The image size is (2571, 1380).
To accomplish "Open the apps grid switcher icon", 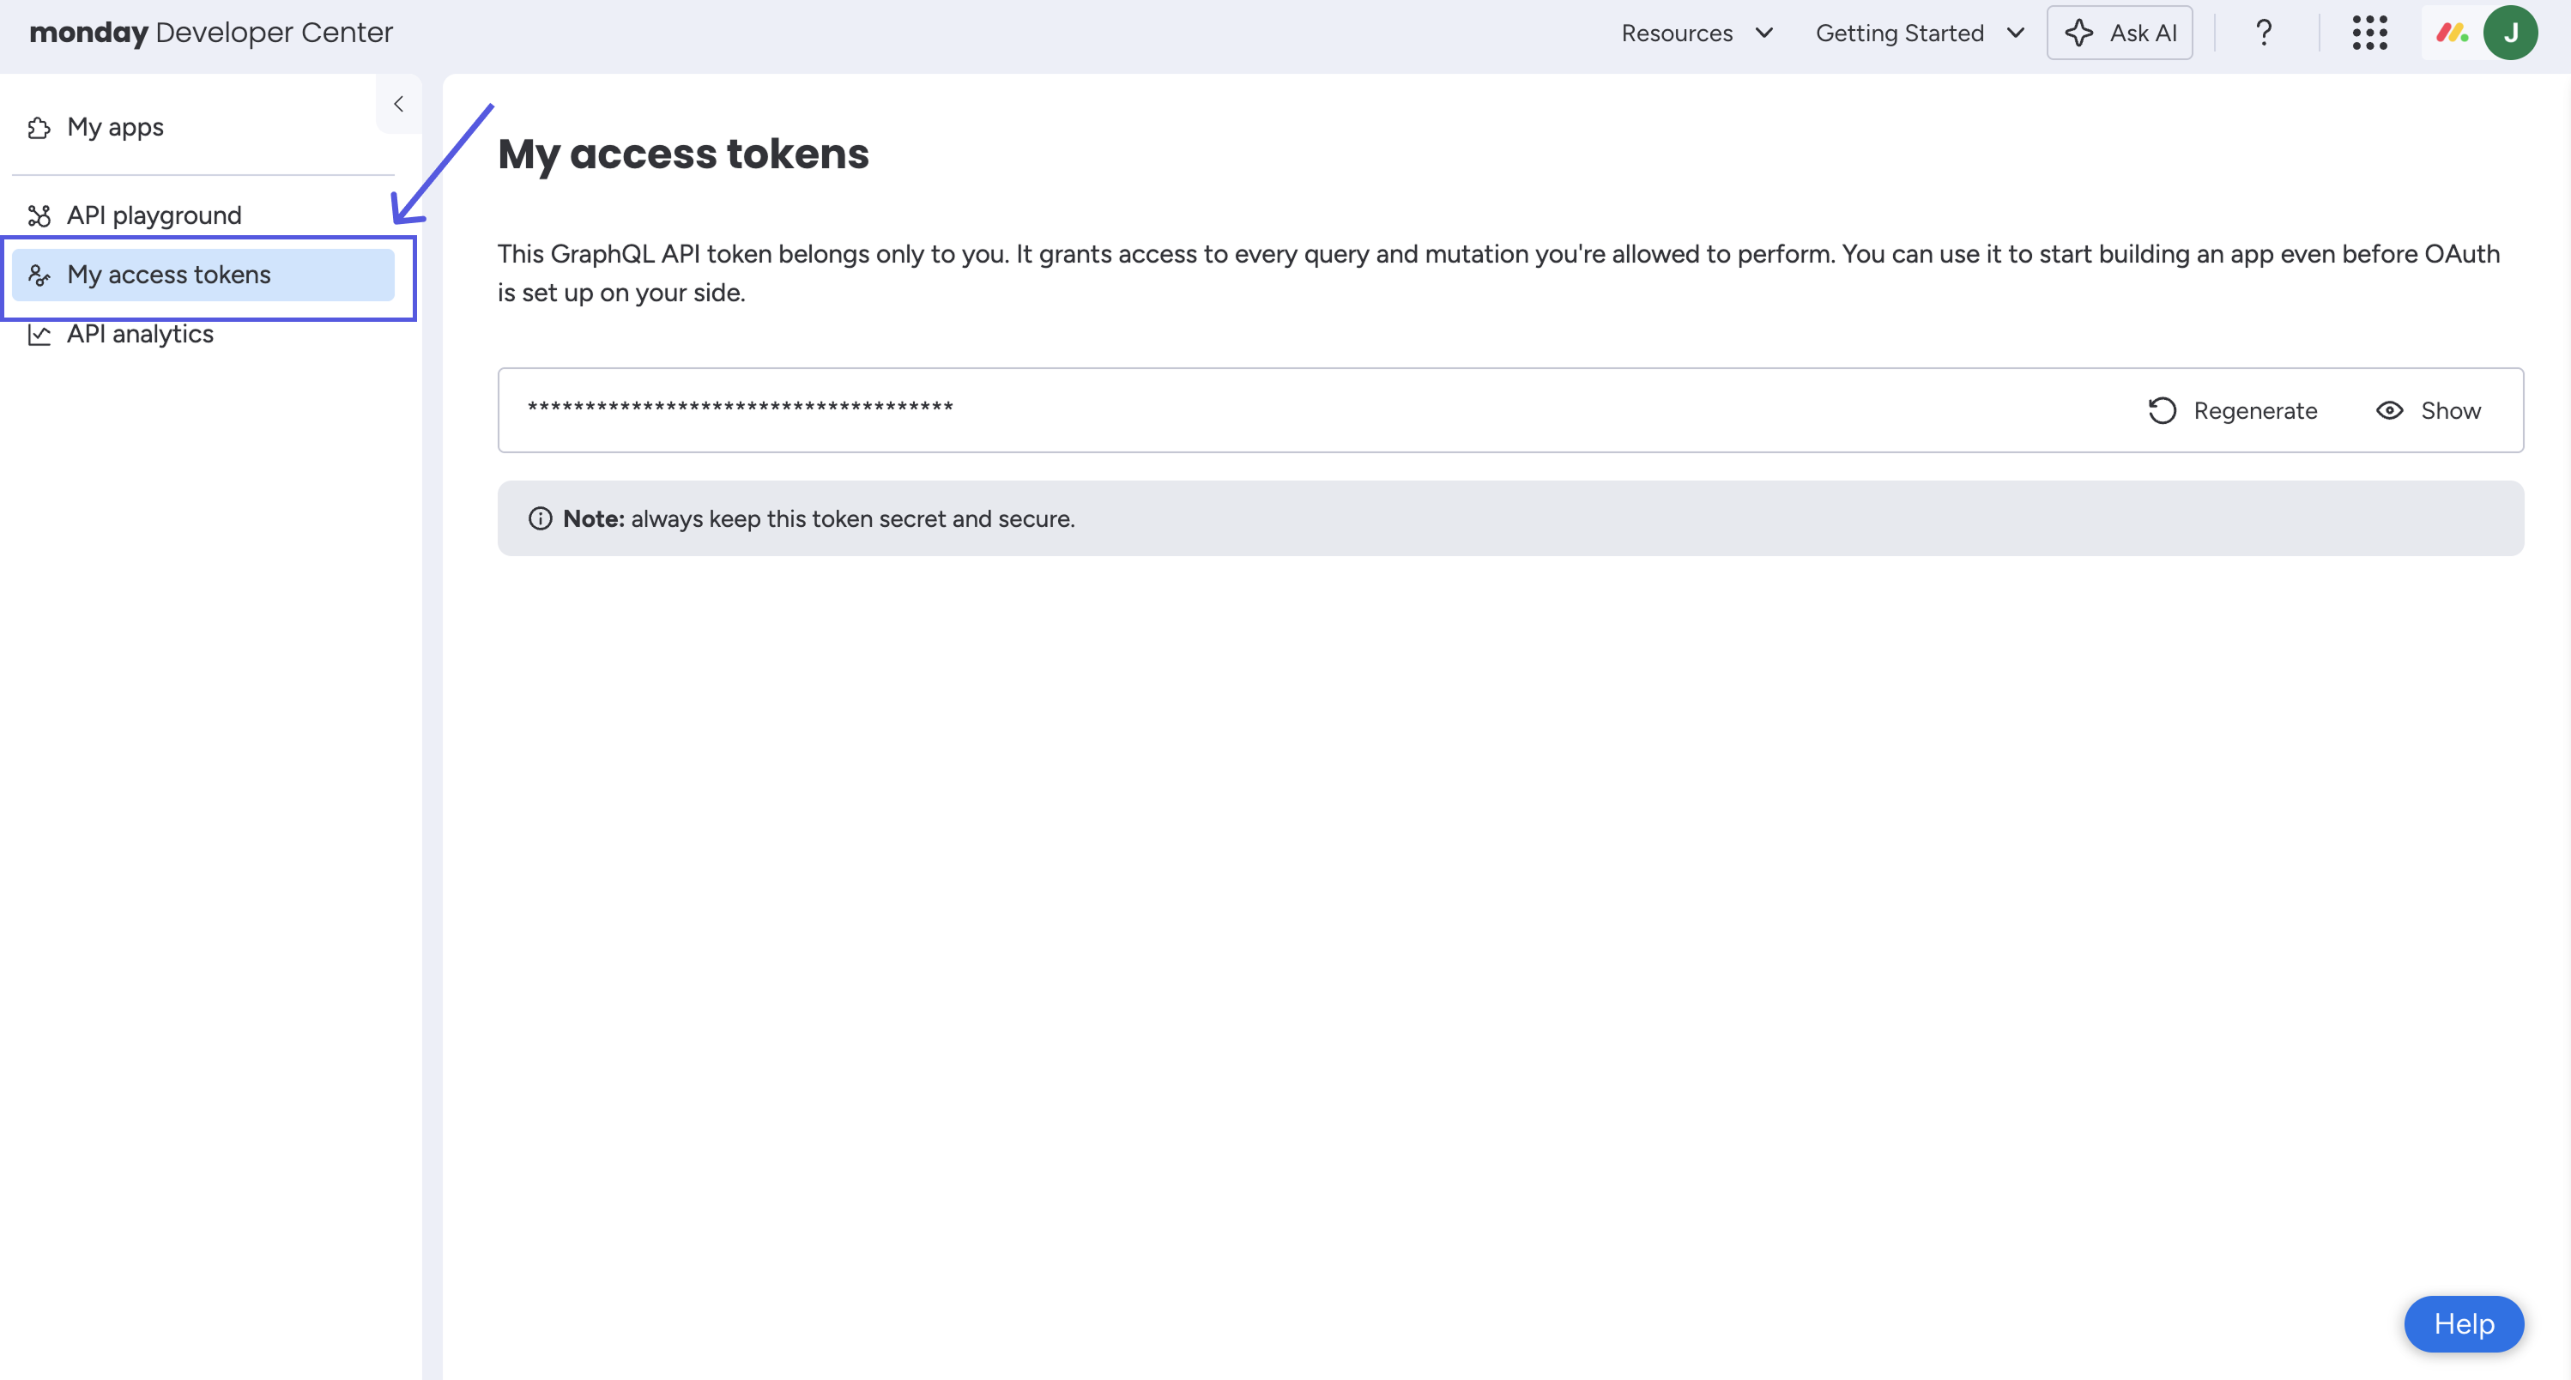I will (x=2369, y=33).
